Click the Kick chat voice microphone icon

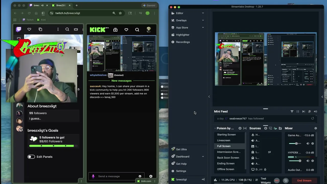93,176
